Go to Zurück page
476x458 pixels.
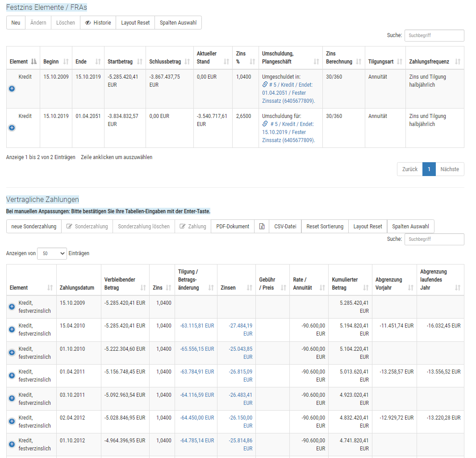(x=410, y=169)
